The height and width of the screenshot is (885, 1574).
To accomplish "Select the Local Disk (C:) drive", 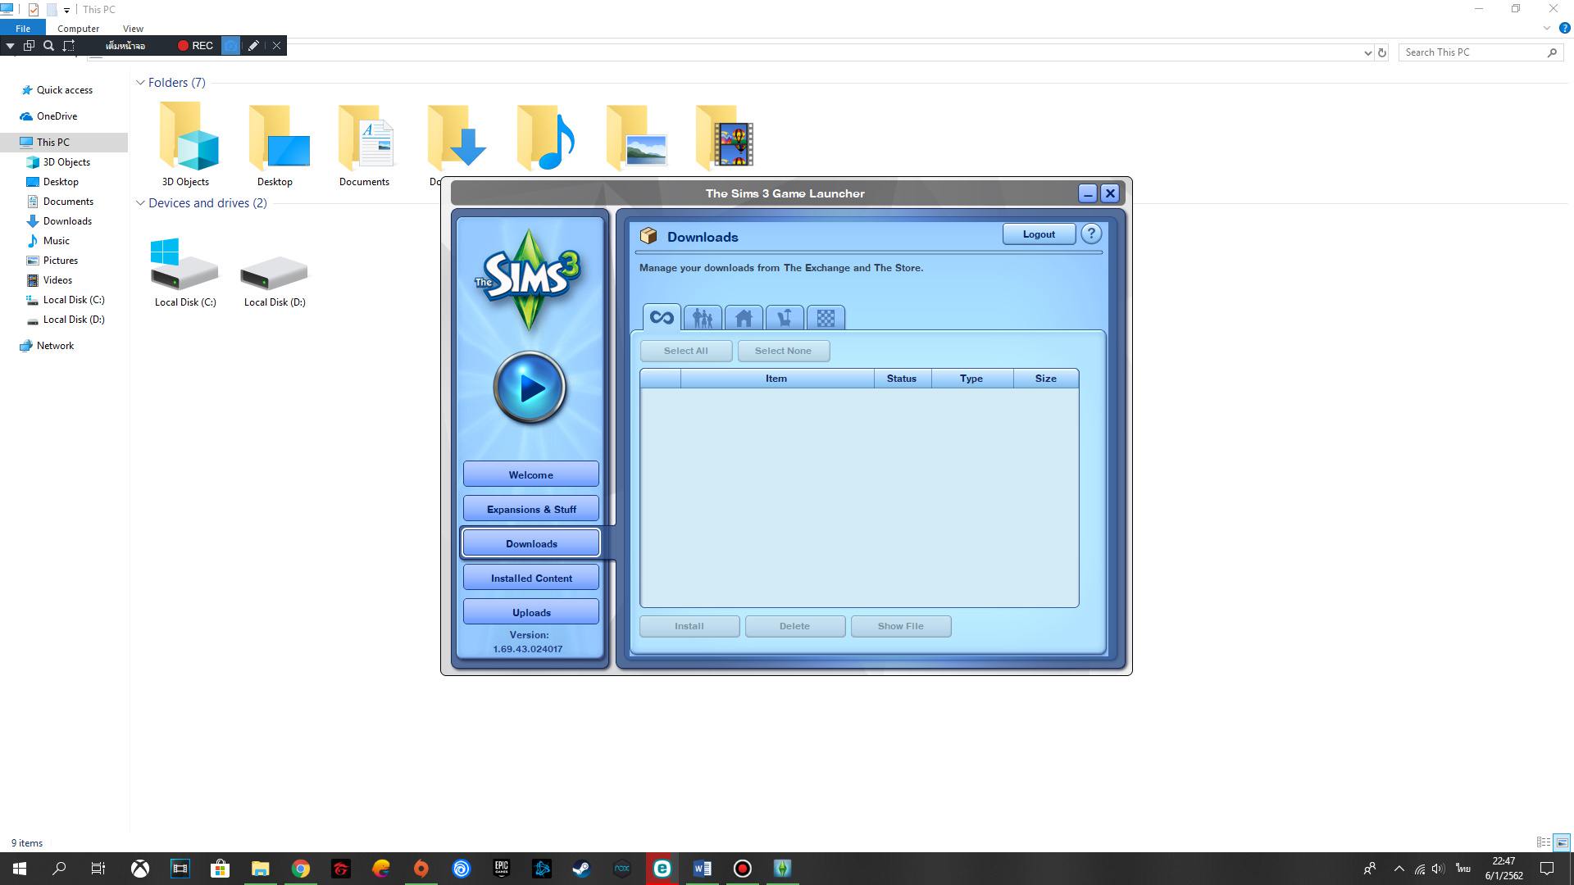I will [x=185, y=273].
